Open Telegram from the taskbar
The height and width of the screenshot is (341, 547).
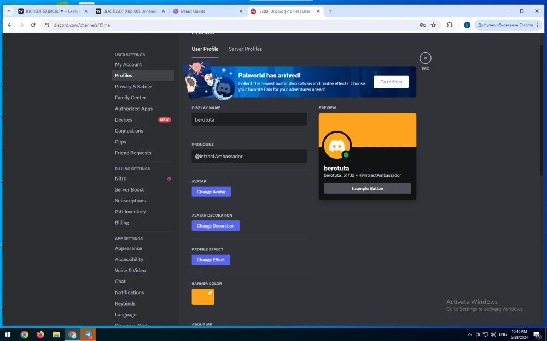(88, 335)
